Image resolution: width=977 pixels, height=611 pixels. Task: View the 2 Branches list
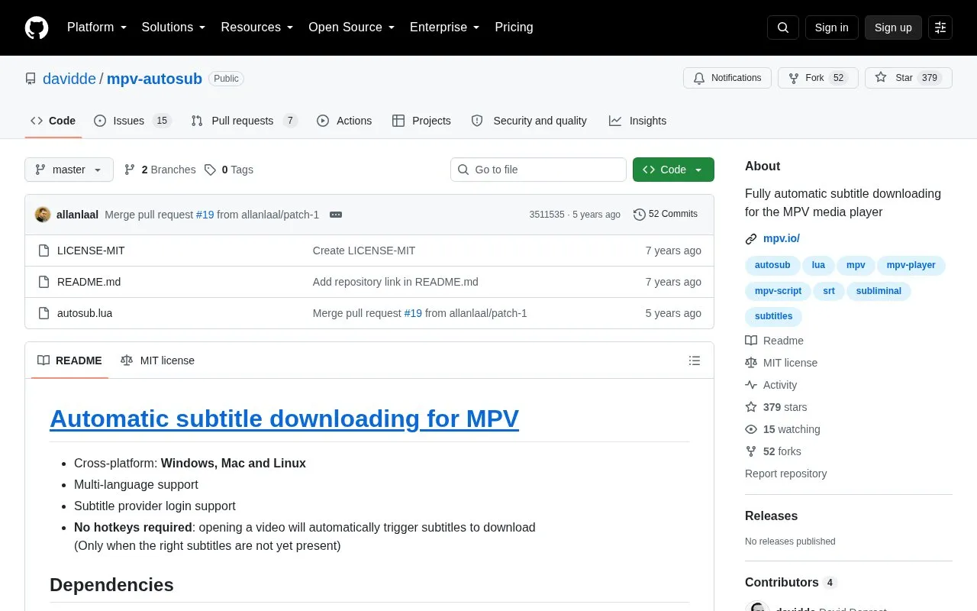[x=160, y=170]
